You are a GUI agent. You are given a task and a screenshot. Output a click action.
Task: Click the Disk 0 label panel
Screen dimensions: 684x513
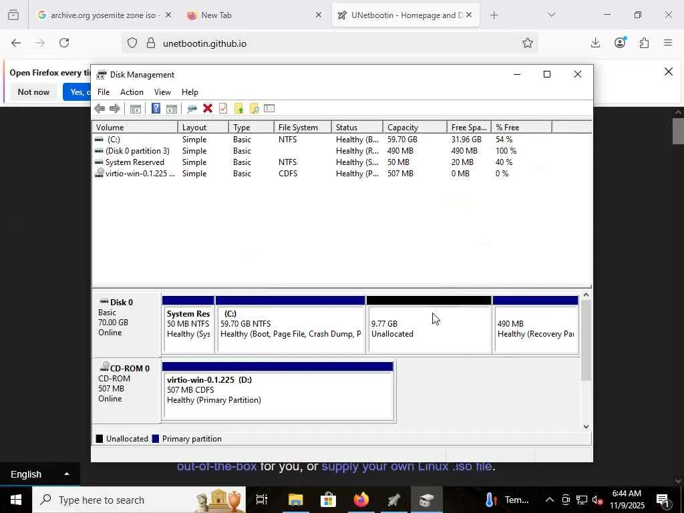click(126, 325)
